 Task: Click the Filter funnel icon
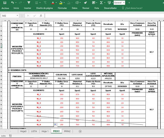pos(29,2)
